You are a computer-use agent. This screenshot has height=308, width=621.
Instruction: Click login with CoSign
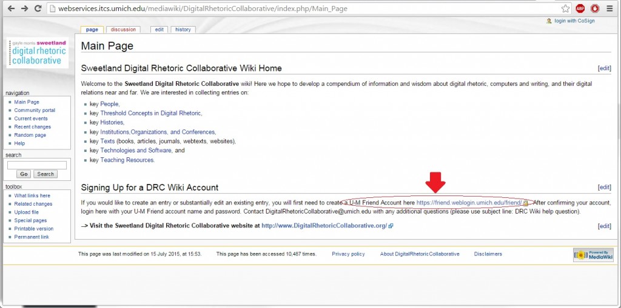click(574, 21)
